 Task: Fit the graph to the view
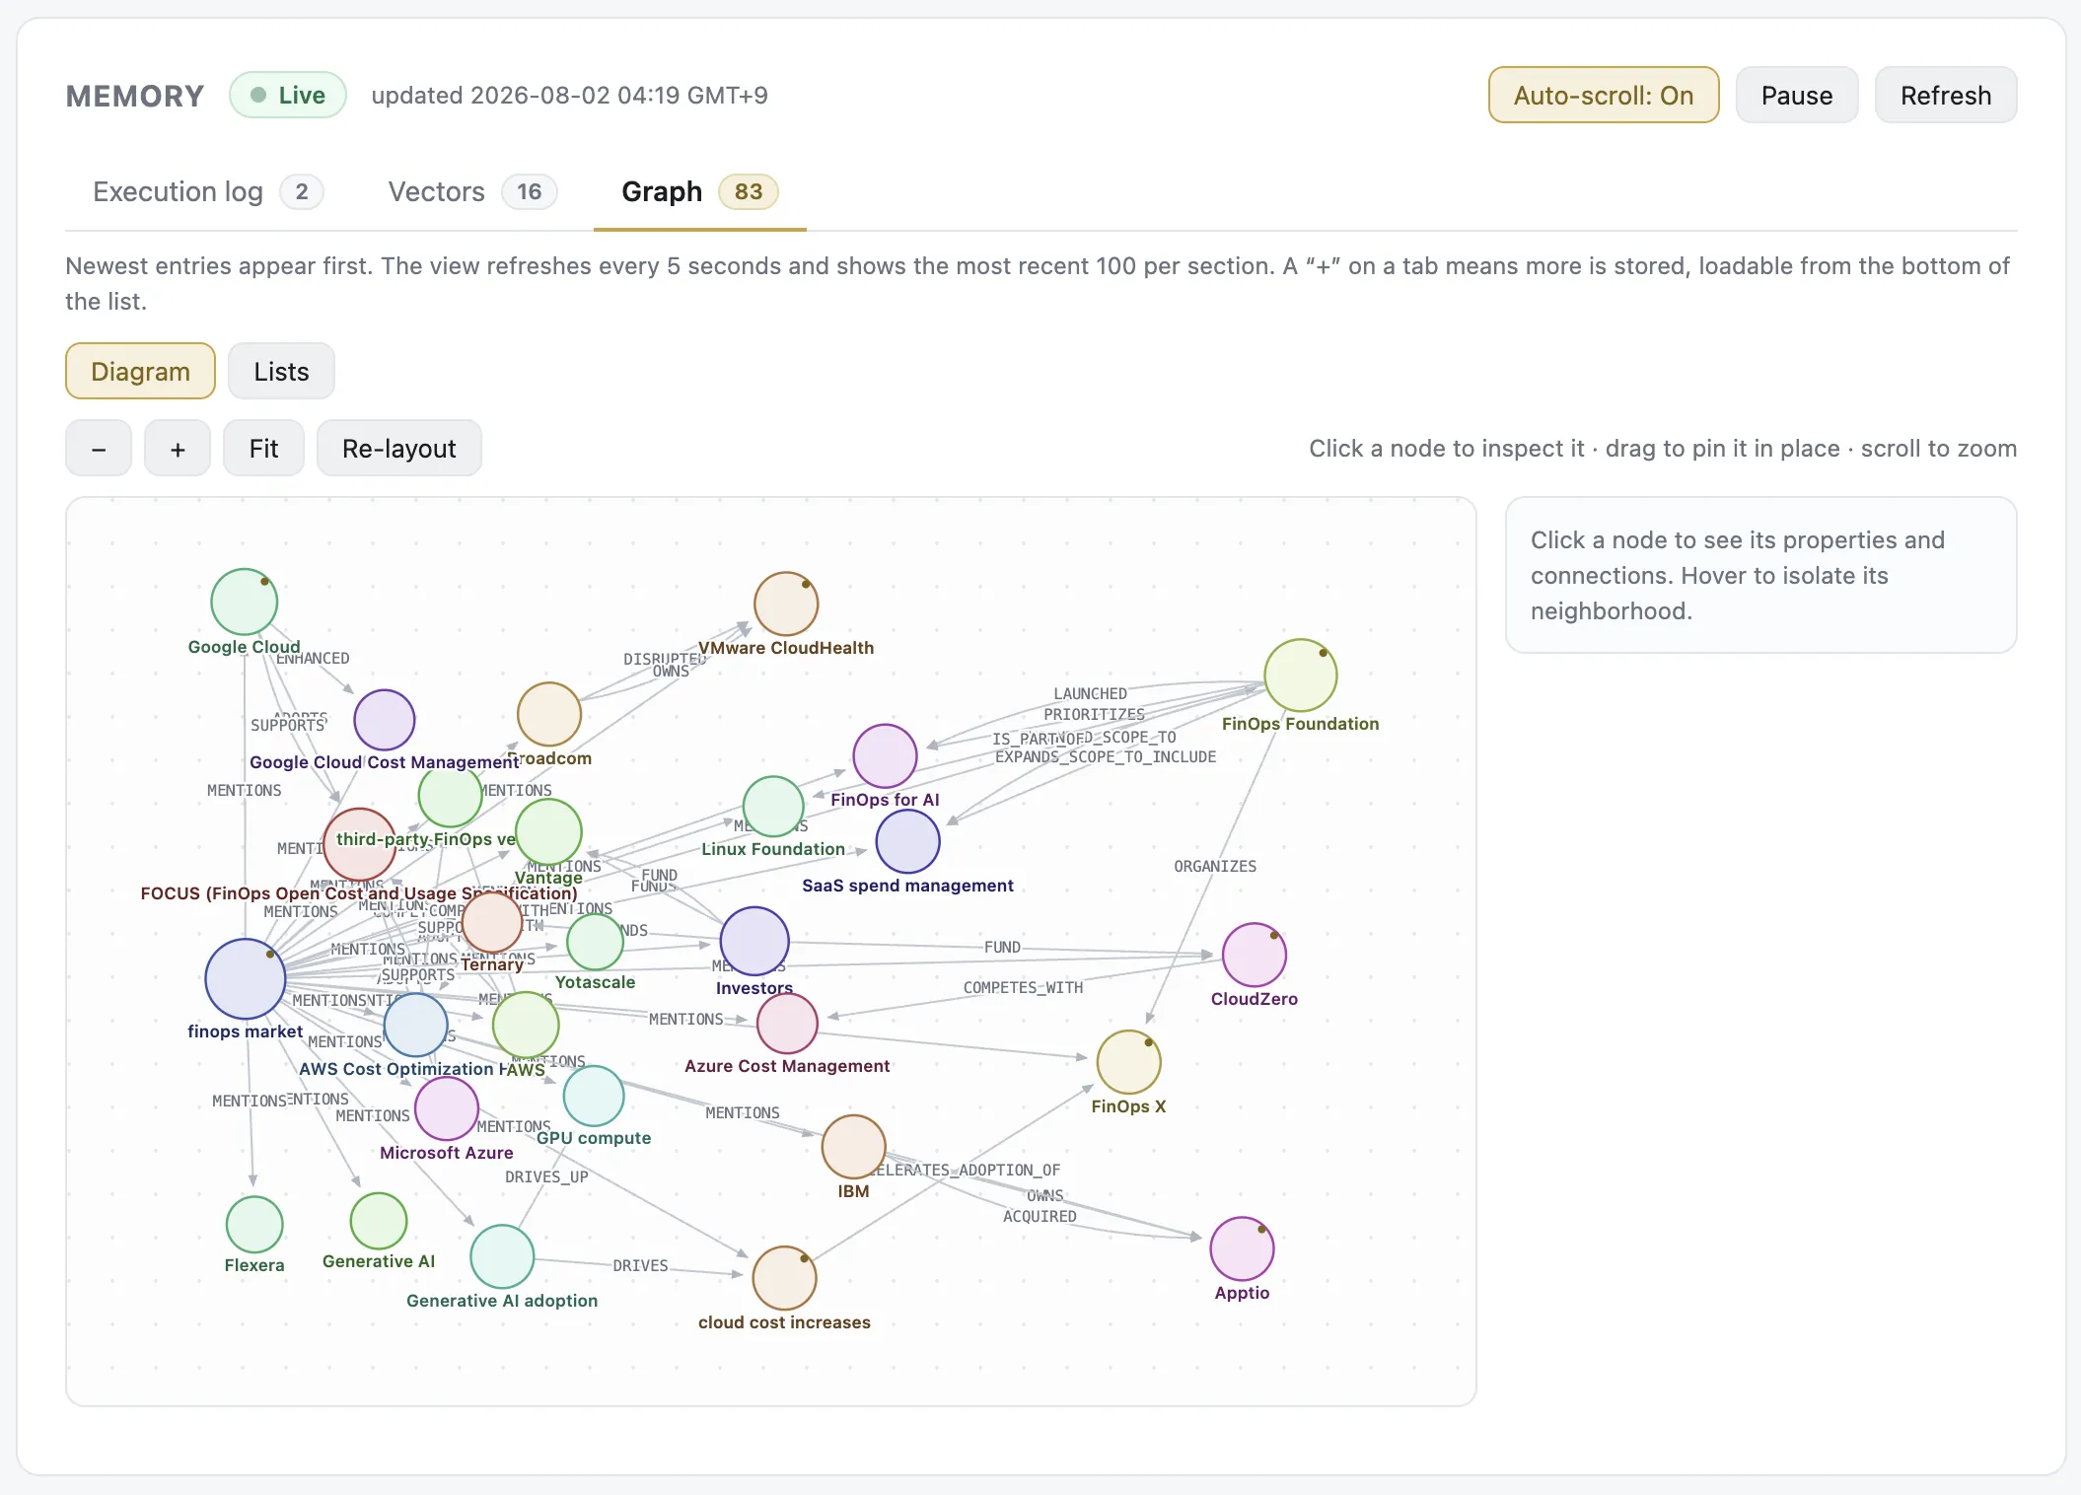coord(263,448)
